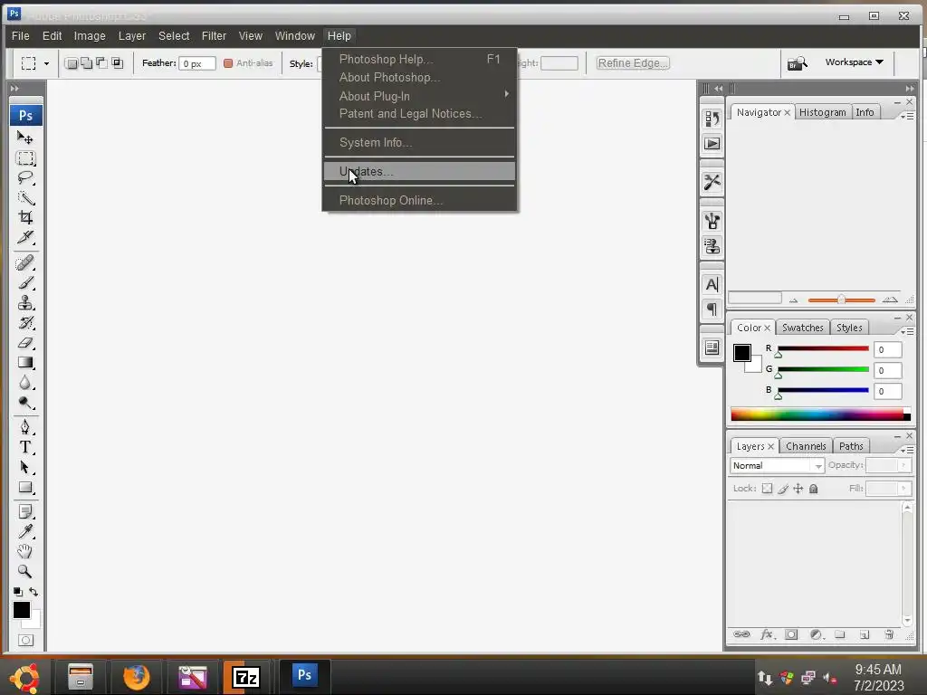Image resolution: width=927 pixels, height=695 pixels.
Task: Open the Filter menu
Action: 214,36
